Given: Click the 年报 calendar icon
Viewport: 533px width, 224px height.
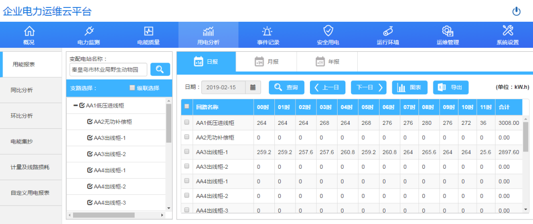Looking at the screenshot, I should tap(320, 62).
